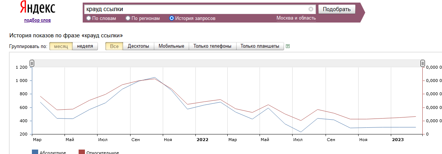
Task: Group by неделя
Action: point(85,46)
